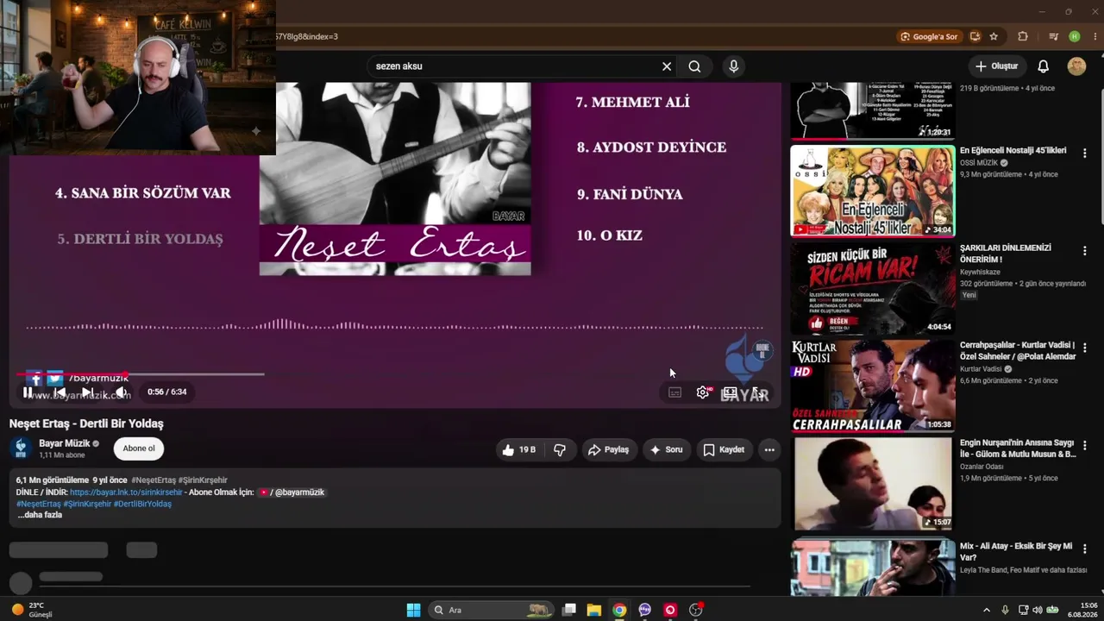Open the weather widget showing 23°C

(32, 610)
